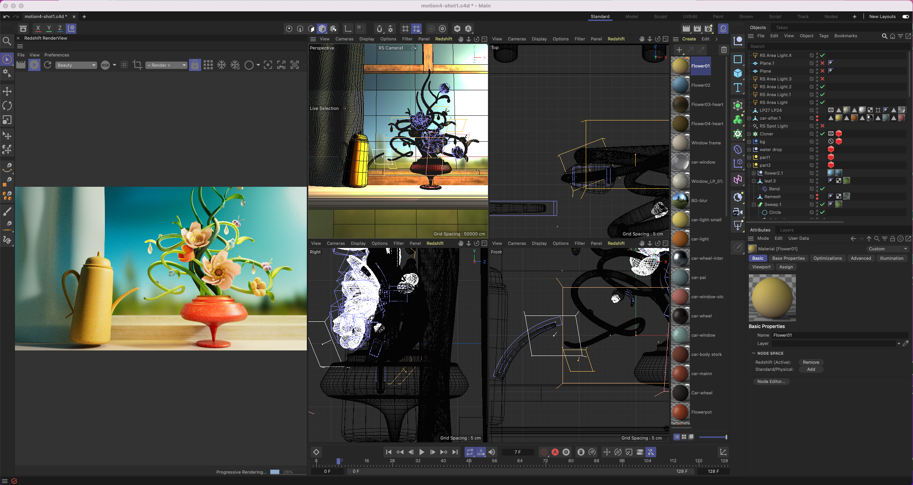Toggle the New Layouts switch
This screenshot has width=913, height=485.
(x=906, y=16)
